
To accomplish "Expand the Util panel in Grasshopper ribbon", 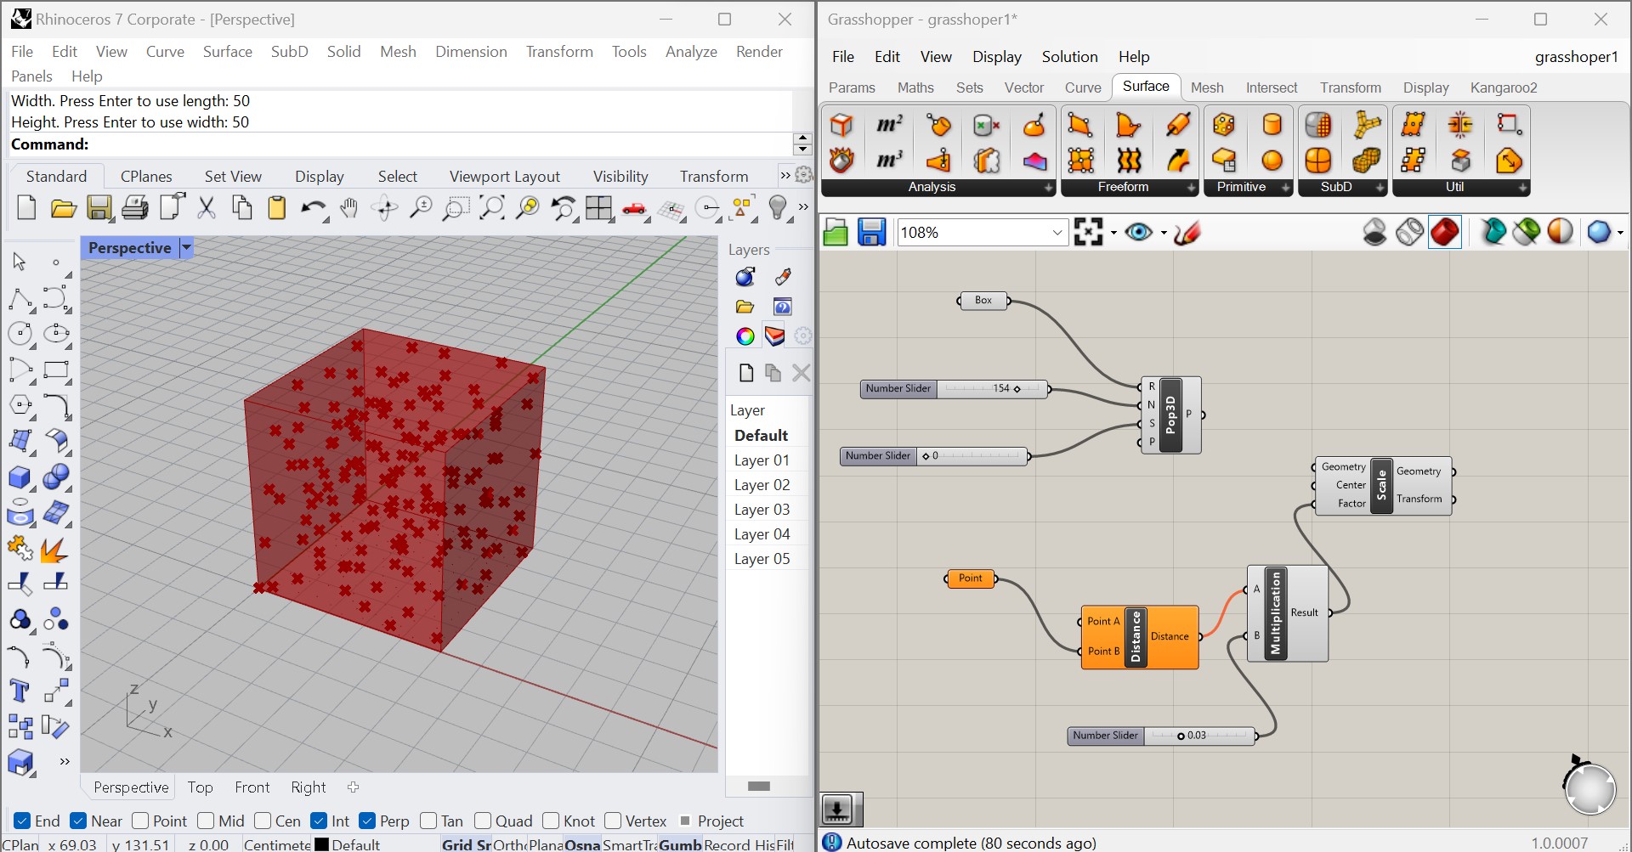I will tap(1522, 188).
